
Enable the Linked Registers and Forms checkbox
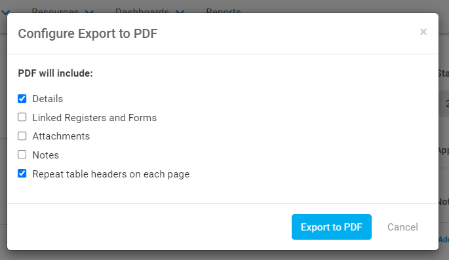22,117
